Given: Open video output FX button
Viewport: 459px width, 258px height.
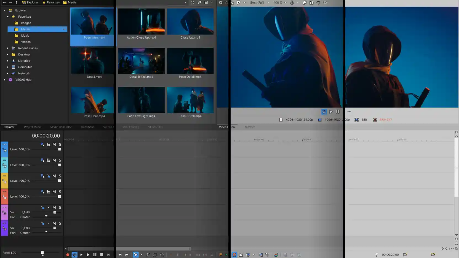Looking at the screenshot, I should pos(232,2).
